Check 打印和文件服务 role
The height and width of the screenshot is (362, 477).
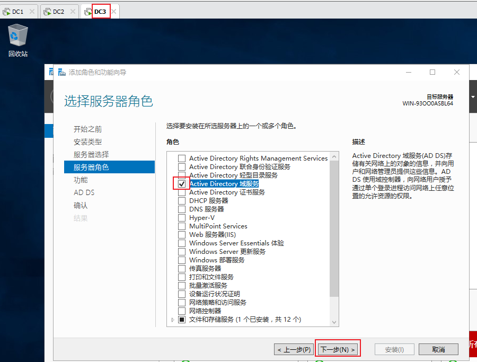click(x=182, y=277)
